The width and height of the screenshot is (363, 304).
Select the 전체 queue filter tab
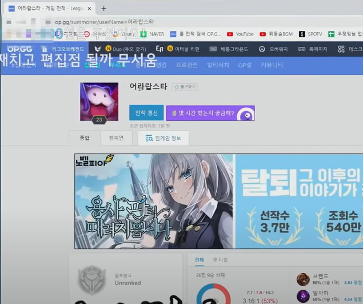click(x=199, y=260)
